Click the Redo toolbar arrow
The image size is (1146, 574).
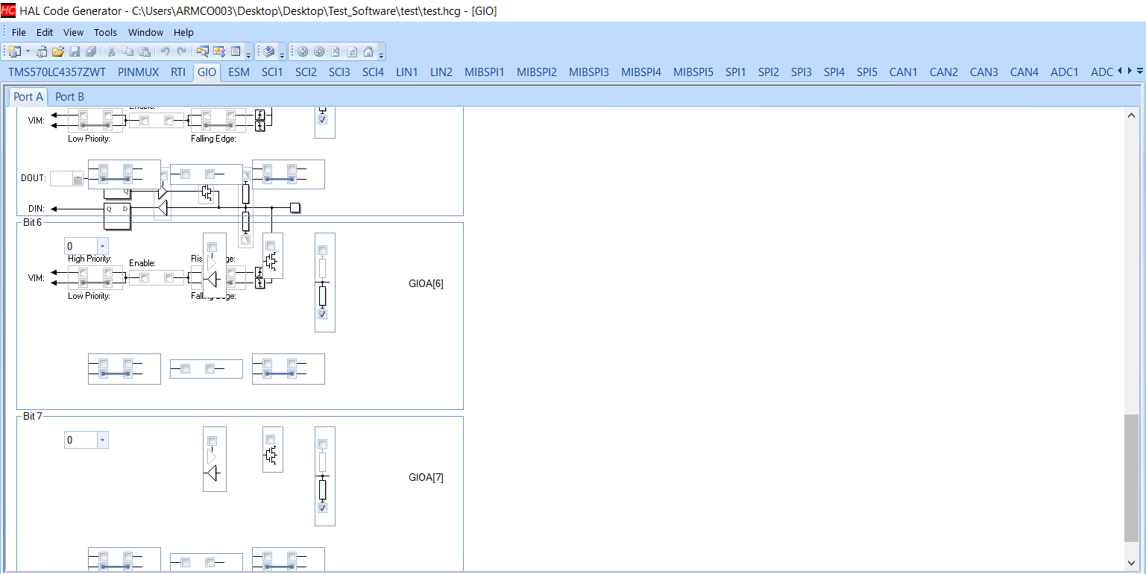point(181,51)
